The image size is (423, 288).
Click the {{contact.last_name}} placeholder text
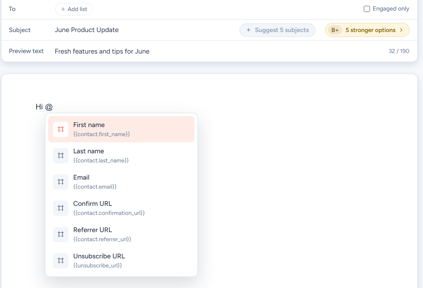click(101, 161)
